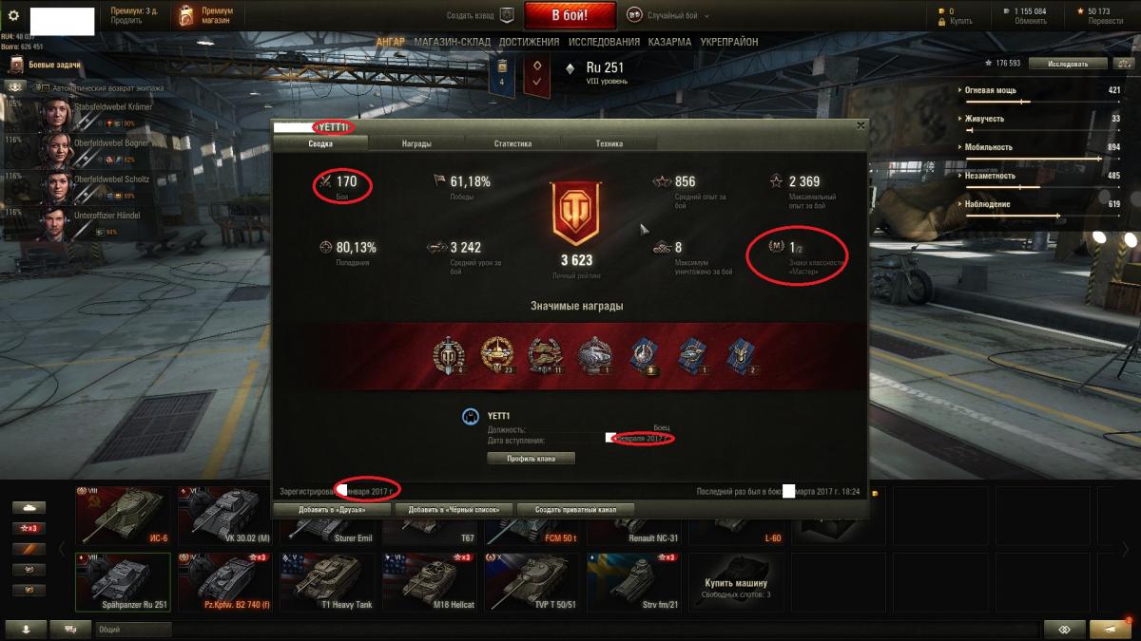Click the Создать взвод platoon icon

tap(507, 15)
